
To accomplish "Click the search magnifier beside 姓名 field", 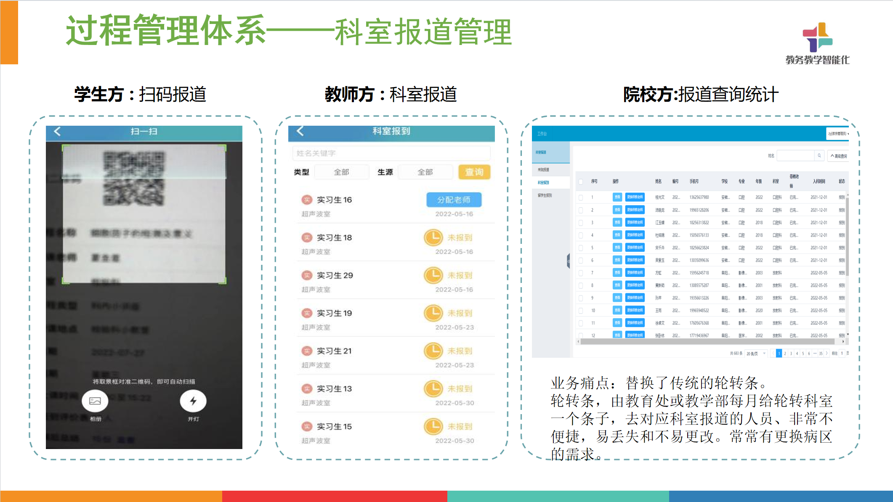I will point(819,156).
